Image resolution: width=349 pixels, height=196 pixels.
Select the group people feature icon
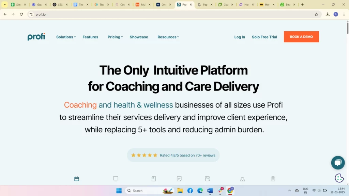point(242,179)
